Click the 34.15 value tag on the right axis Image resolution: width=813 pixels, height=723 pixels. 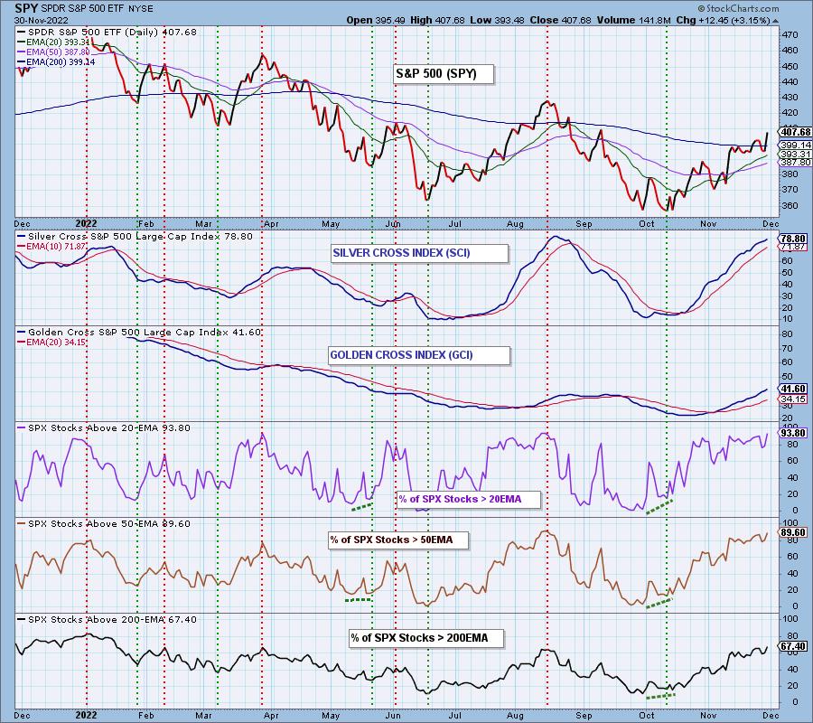click(x=793, y=399)
